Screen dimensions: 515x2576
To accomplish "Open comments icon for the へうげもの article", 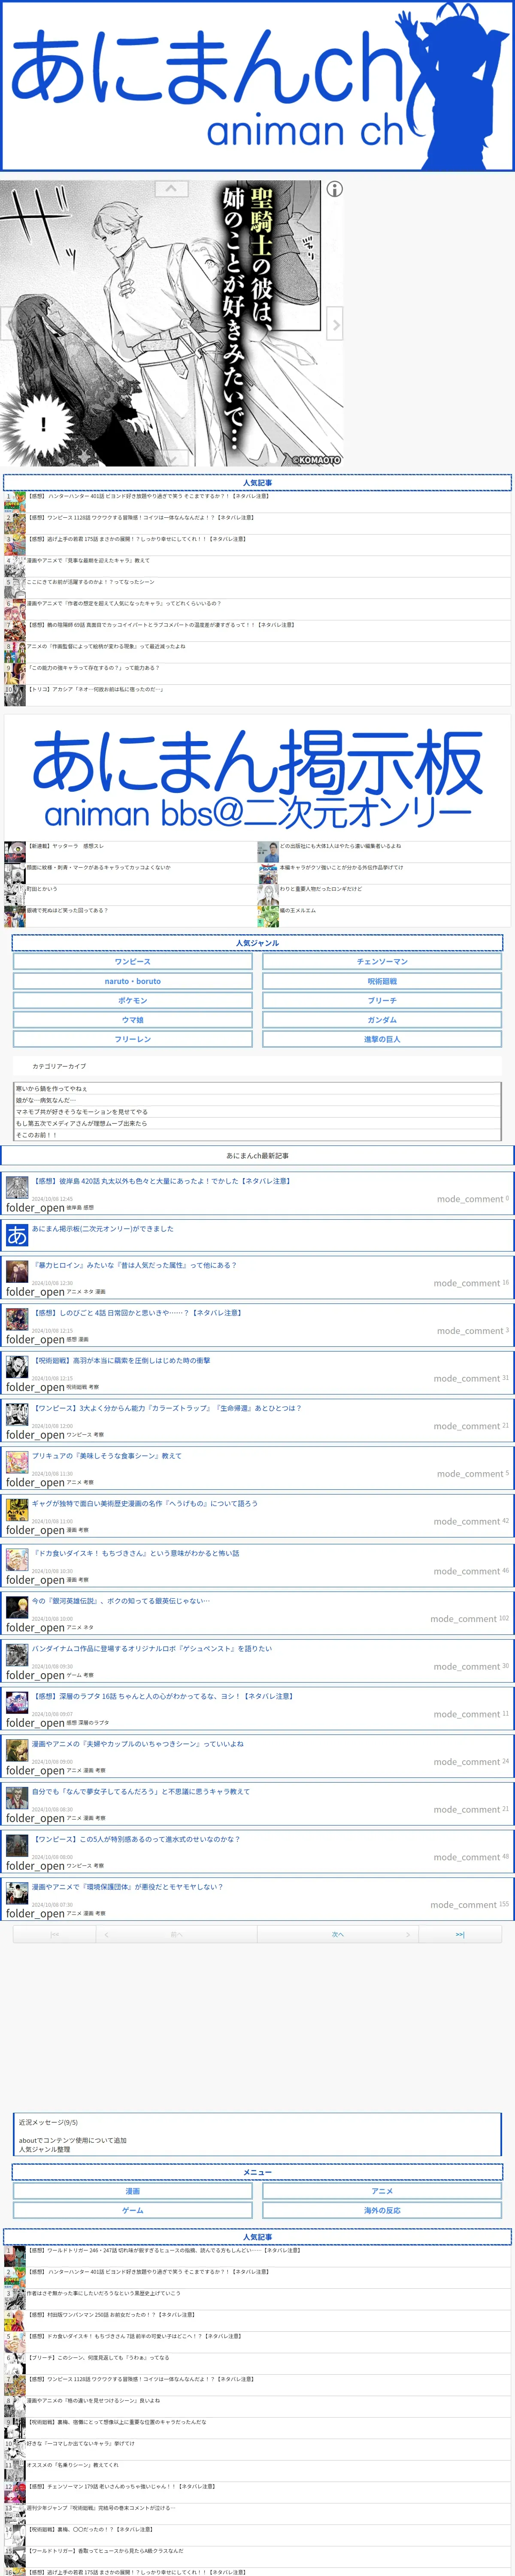I will click(466, 1521).
